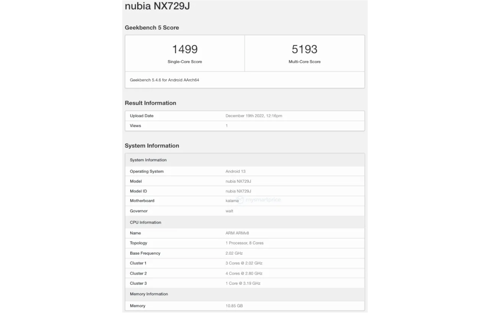Screen dimensions: 490x313
Task: Click the Memory Information subsection header
Action: coord(149,294)
